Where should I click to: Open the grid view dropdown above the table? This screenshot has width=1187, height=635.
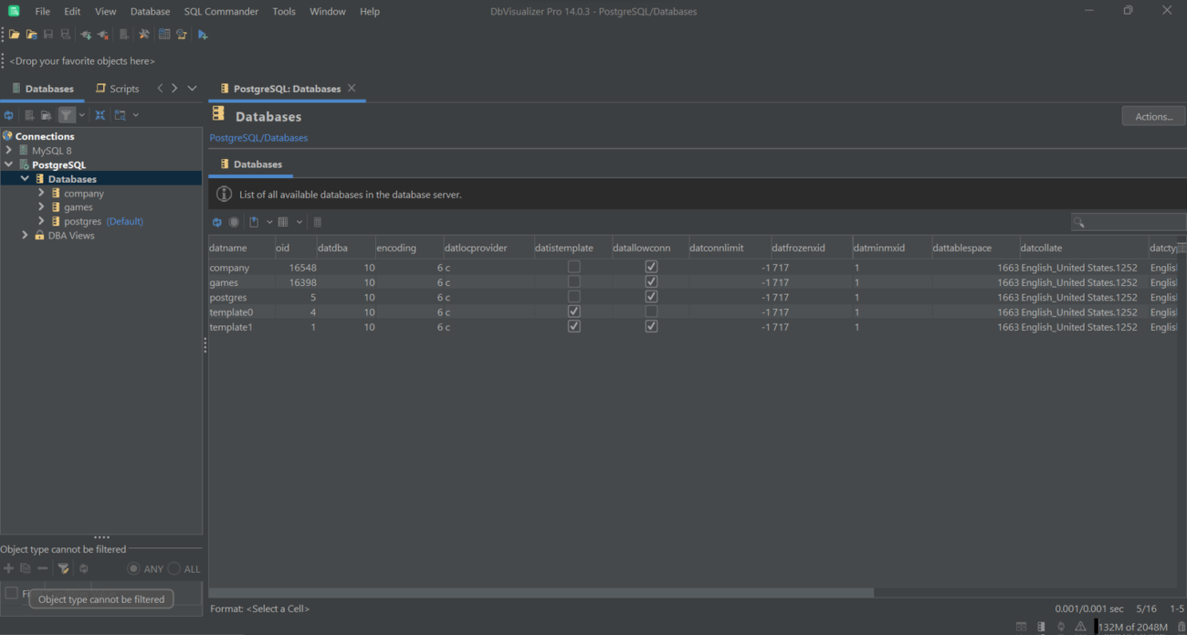[x=299, y=222]
